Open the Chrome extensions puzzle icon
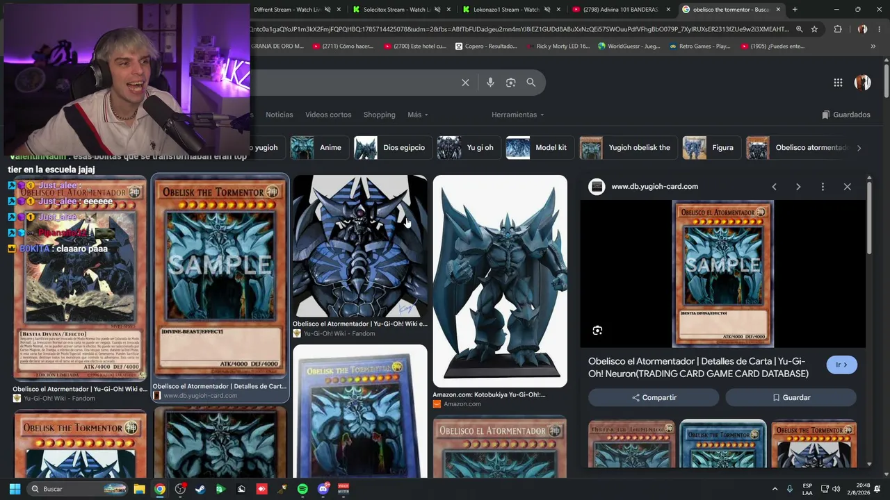 pos(838,29)
